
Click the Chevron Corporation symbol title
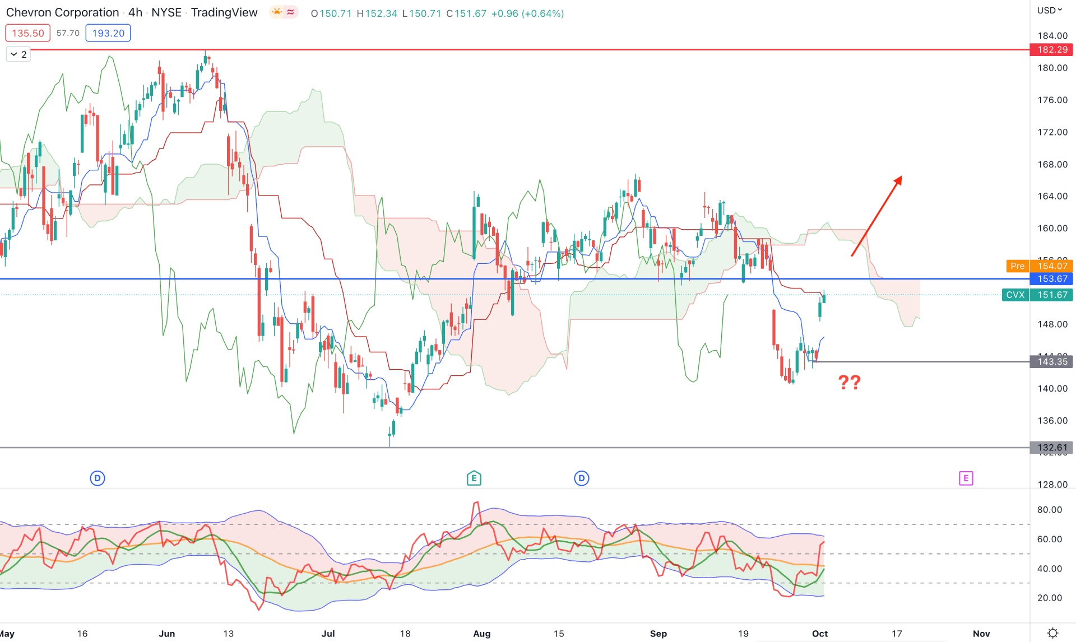(62, 12)
